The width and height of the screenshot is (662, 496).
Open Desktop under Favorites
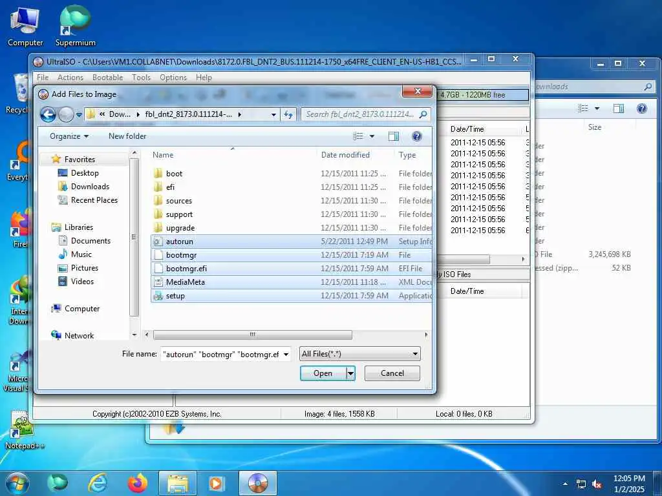pos(85,173)
